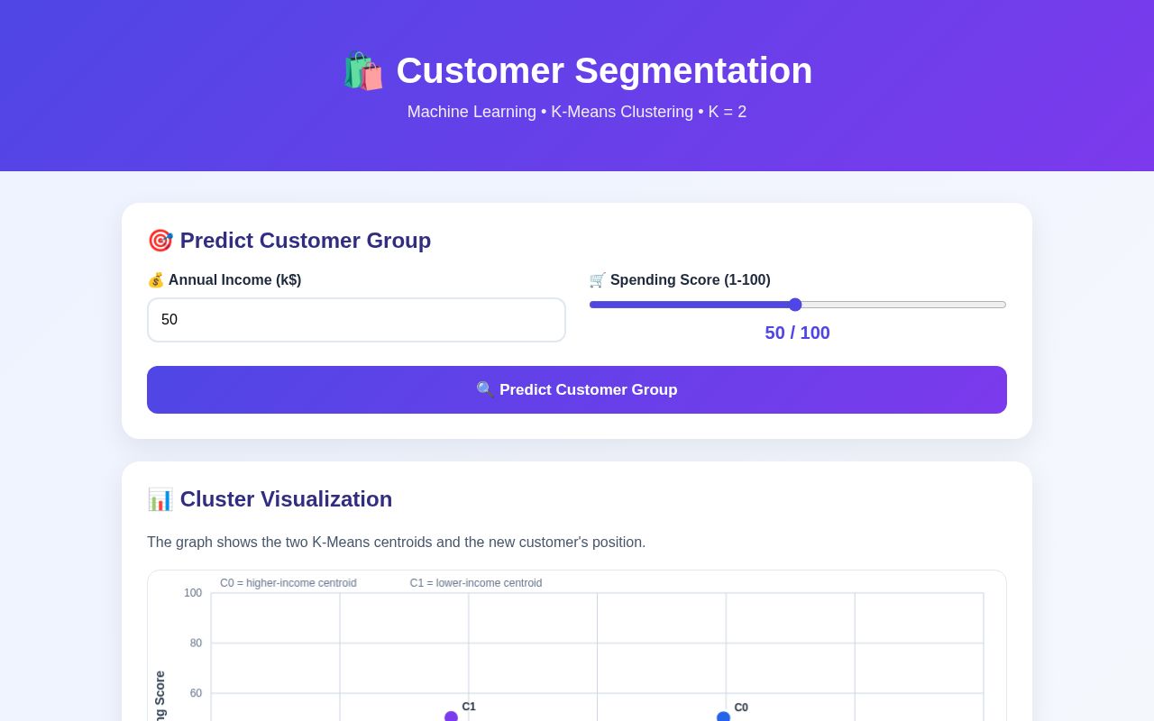Click the y-axis tick label 100

coord(193,593)
